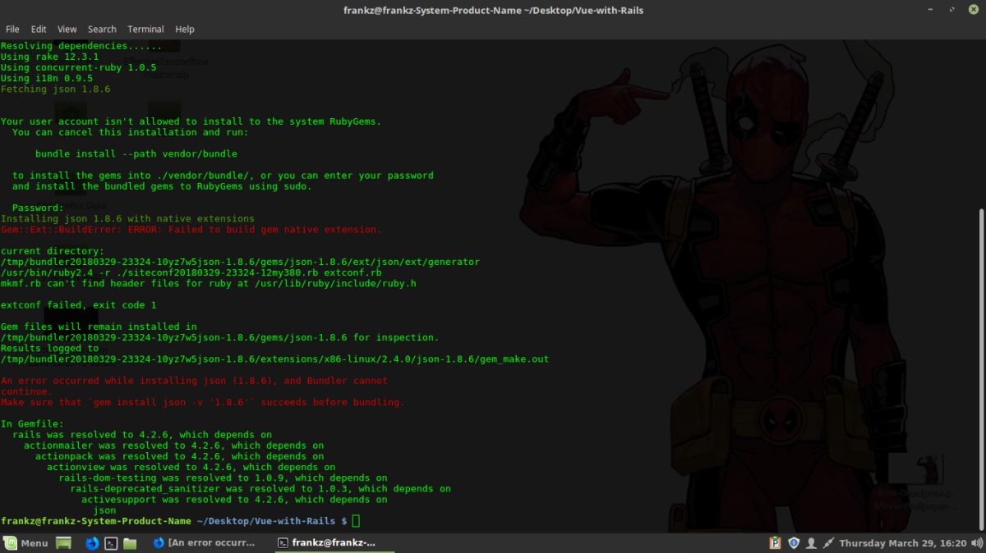Click 'rails was resolved to 4.2.6' line
The height and width of the screenshot is (553, 986).
[x=142, y=434]
